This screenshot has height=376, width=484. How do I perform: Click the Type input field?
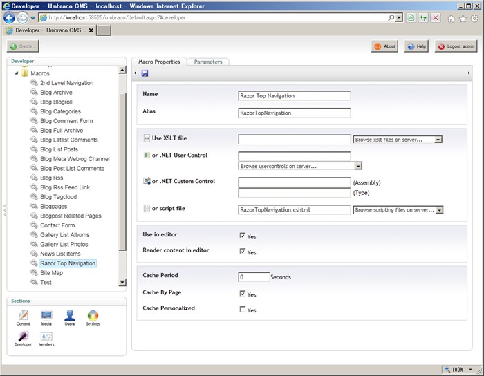click(294, 193)
